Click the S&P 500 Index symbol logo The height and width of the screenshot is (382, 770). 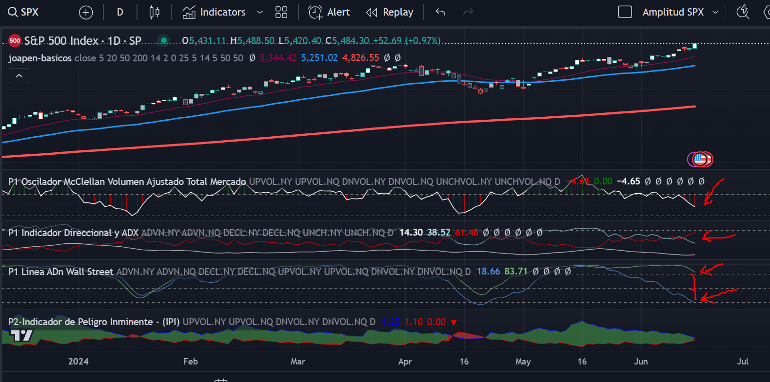(15, 41)
